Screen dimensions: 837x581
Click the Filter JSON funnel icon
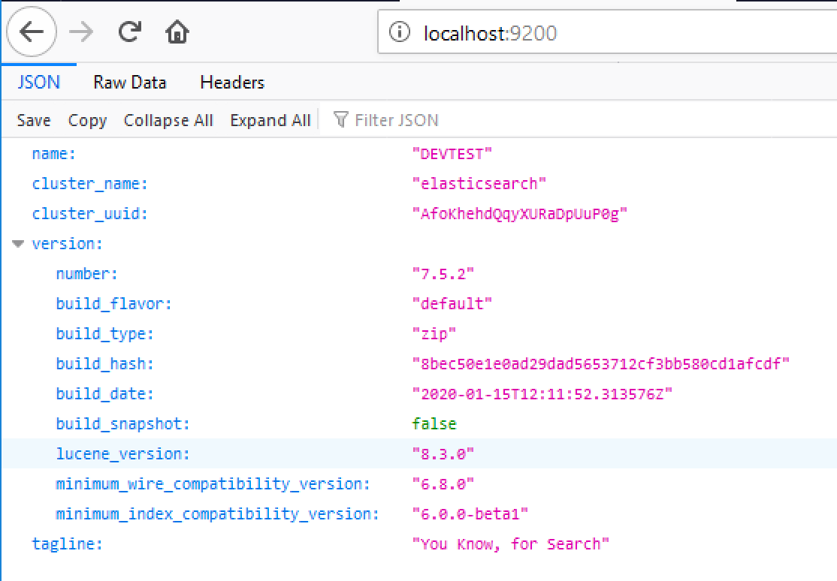[x=340, y=119]
